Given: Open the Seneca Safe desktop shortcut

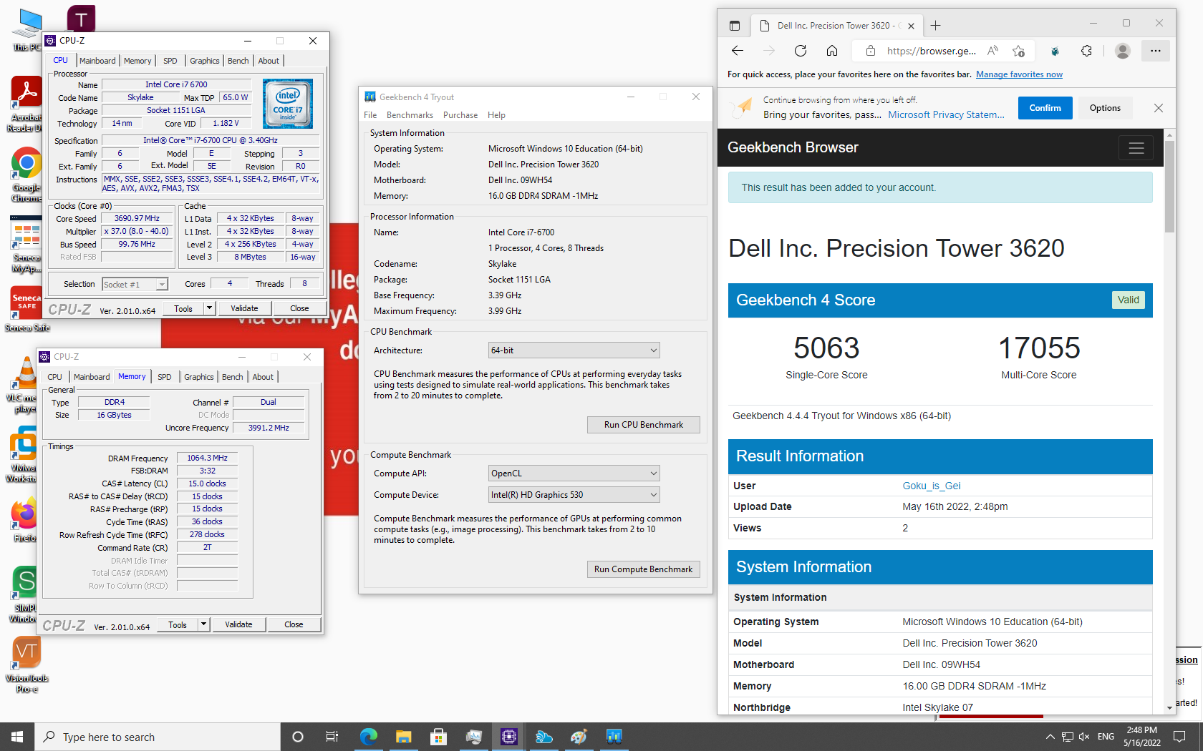Looking at the screenshot, I should coord(26,309).
